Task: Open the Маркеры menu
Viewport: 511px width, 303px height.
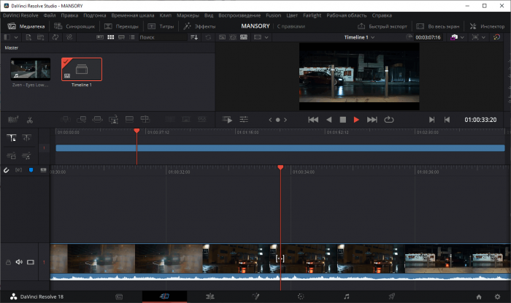Action: (188, 15)
